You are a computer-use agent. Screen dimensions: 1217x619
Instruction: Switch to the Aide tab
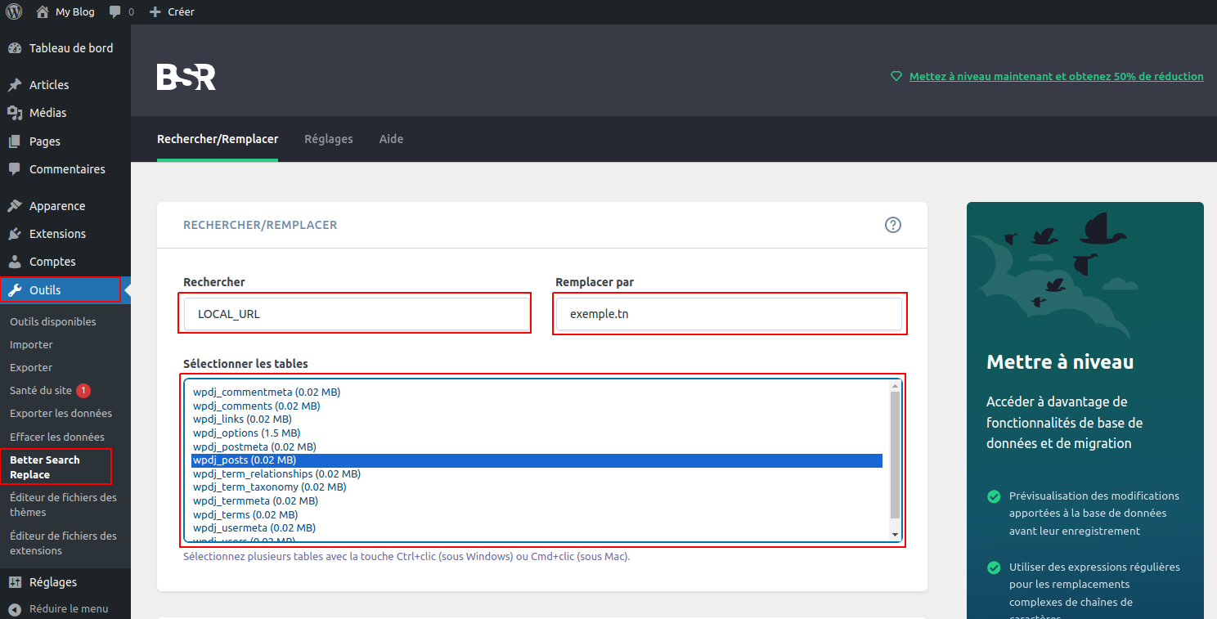pos(391,139)
